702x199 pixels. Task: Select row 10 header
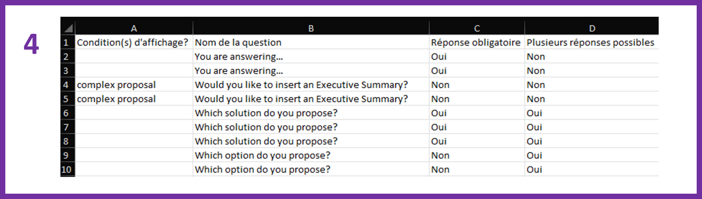point(66,169)
